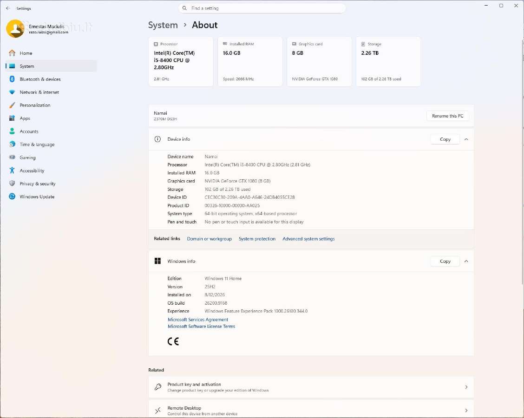Open the Home settings page
Viewport: 524px width, 418px height.
pos(51,53)
